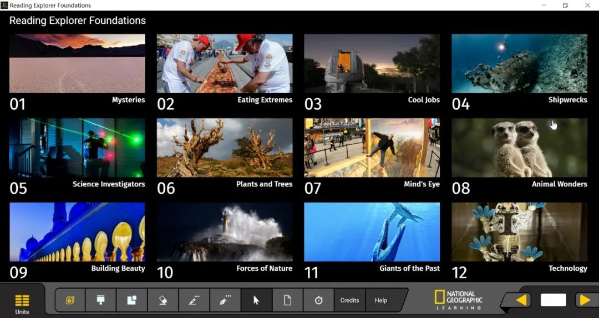The width and height of the screenshot is (599, 318).
Task: Open the blank page whiteboard tool
Action: coord(288,300)
